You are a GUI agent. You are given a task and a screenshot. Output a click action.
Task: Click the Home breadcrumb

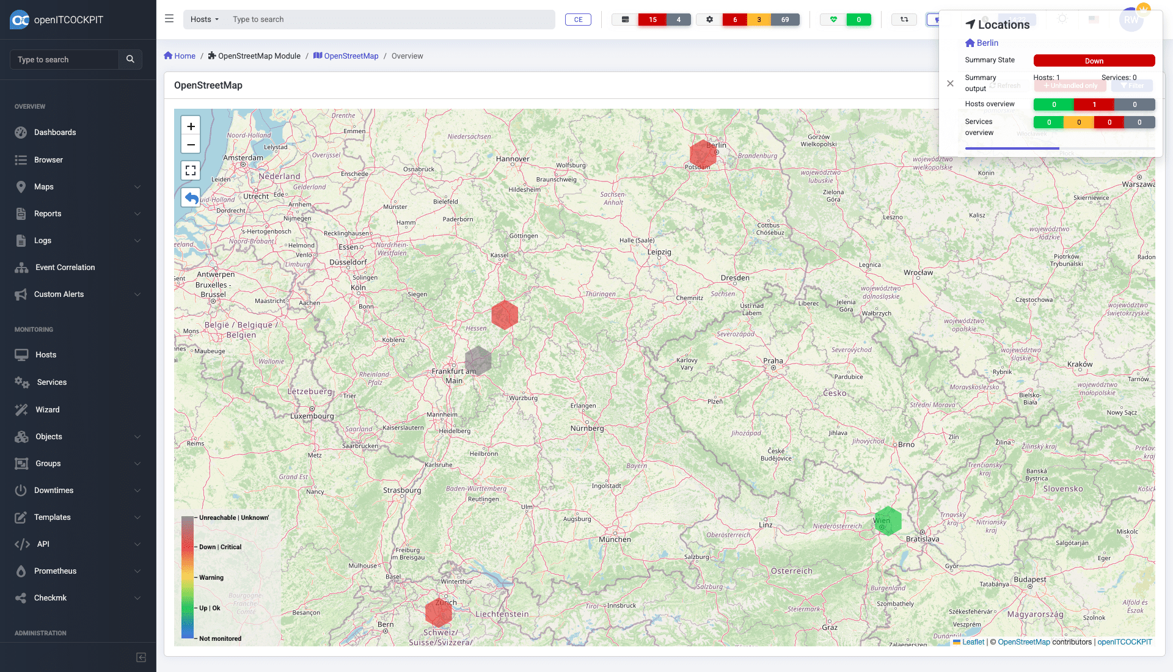180,56
